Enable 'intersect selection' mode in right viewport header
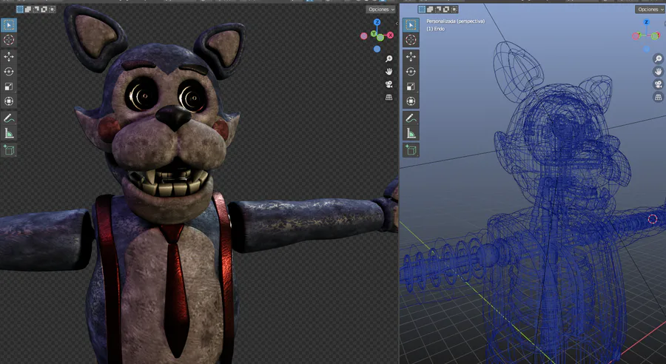Image resolution: width=666 pixels, height=364 pixels. pyautogui.click(x=454, y=9)
